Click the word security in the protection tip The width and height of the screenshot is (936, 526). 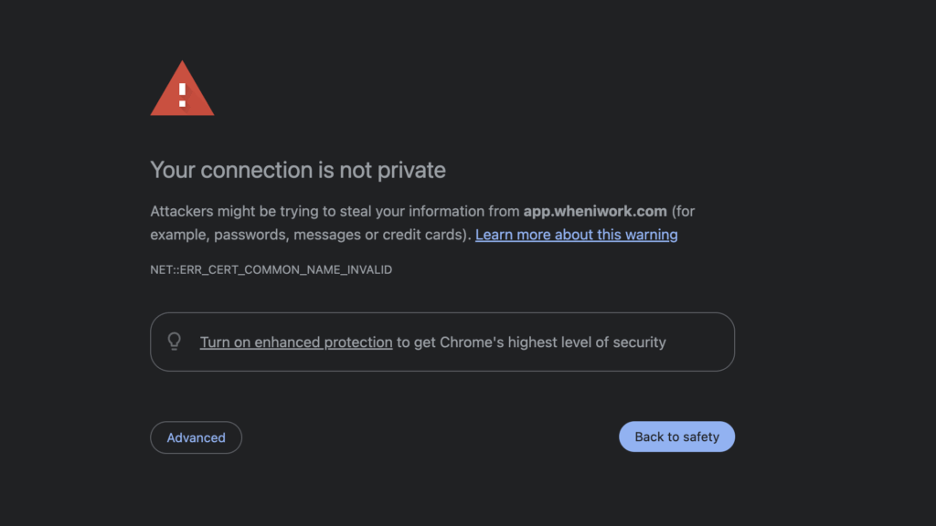(x=640, y=342)
